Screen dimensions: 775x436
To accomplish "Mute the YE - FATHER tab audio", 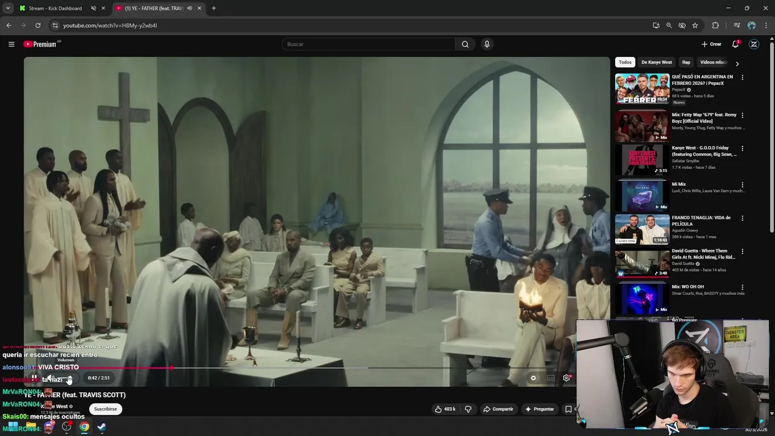I will coord(190,8).
